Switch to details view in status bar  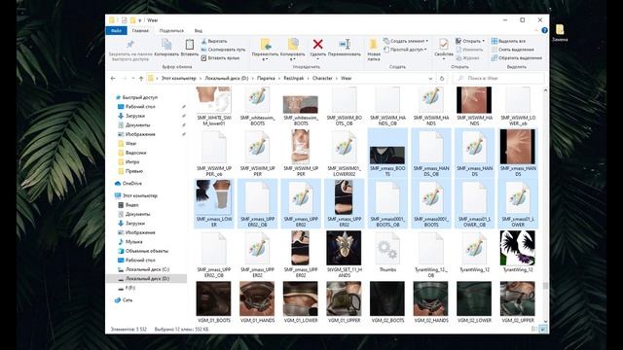point(534,329)
